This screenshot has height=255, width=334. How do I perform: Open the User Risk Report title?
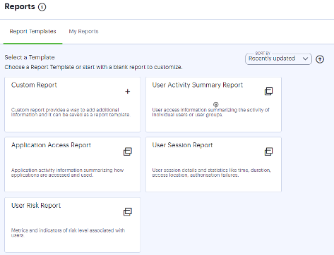tap(36, 206)
